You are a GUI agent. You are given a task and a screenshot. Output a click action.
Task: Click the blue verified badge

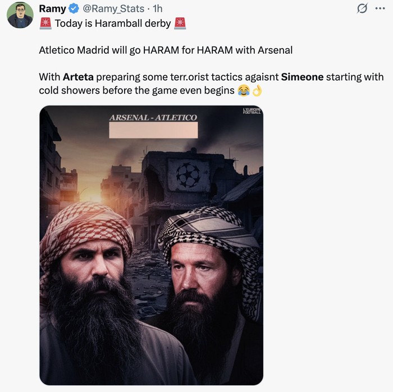pyautogui.click(x=75, y=9)
